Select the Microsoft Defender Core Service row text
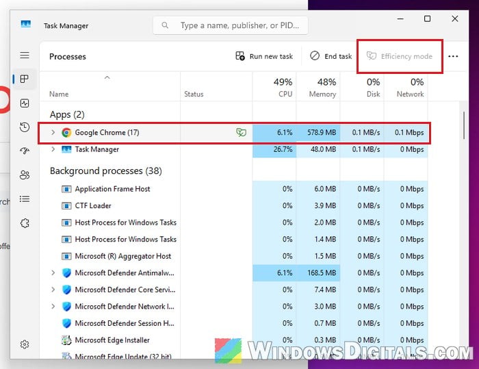The width and height of the screenshot is (479, 369). [125, 290]
